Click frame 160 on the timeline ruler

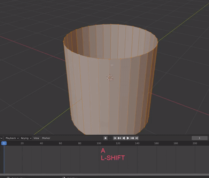156,143
